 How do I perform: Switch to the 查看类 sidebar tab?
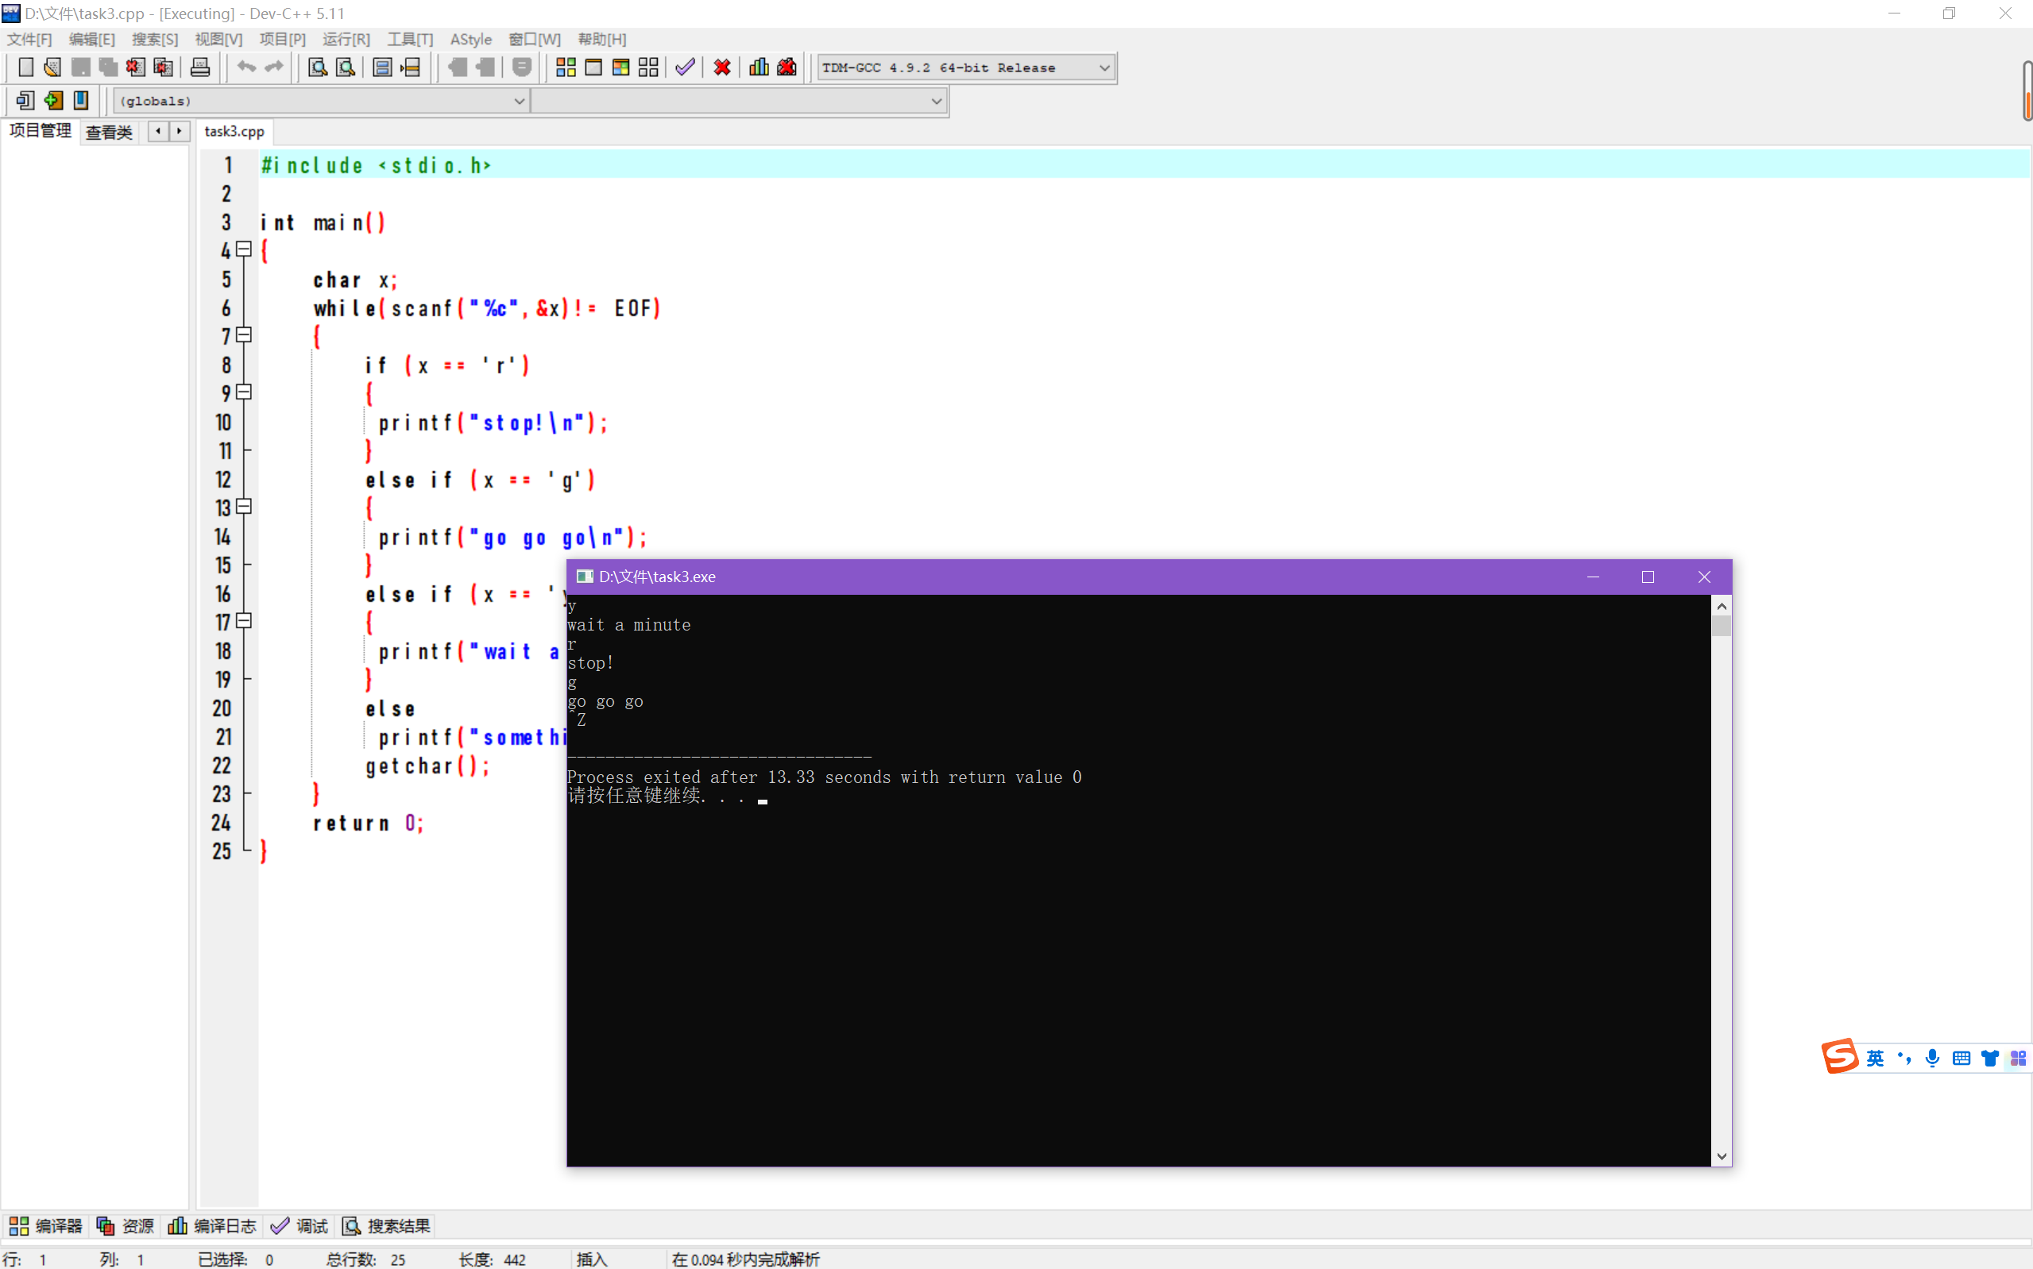tap(109, 132)
